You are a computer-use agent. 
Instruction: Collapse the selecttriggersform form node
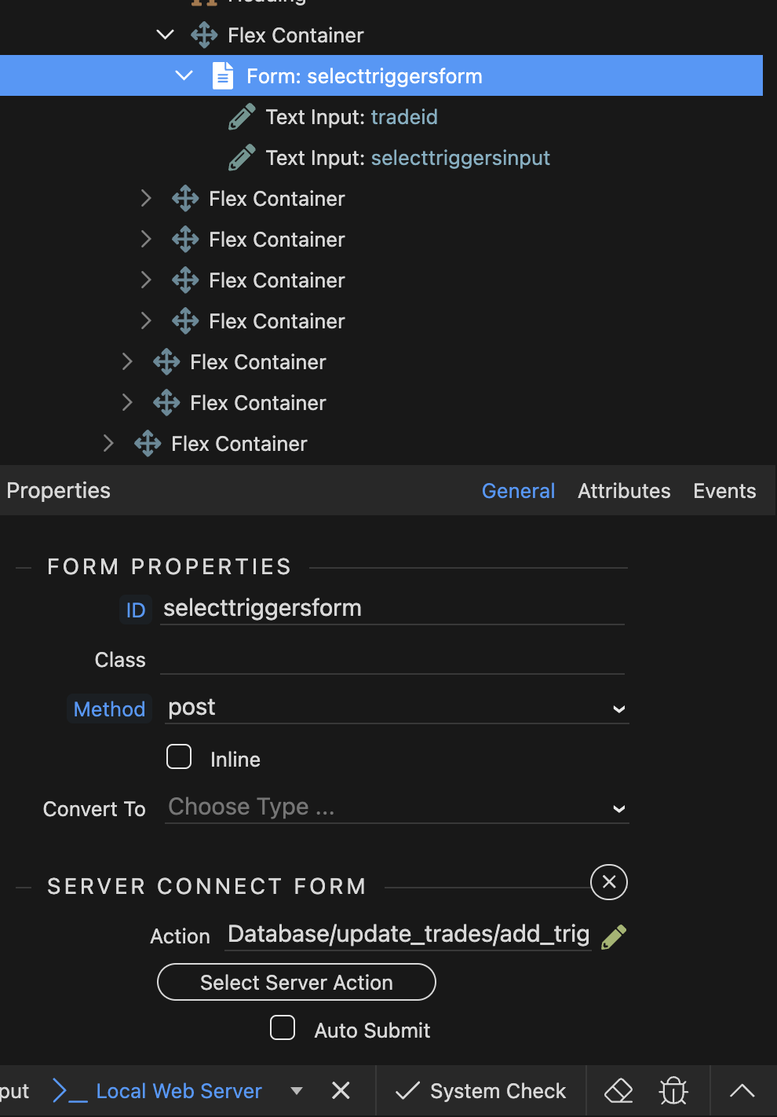click(184, 76)
